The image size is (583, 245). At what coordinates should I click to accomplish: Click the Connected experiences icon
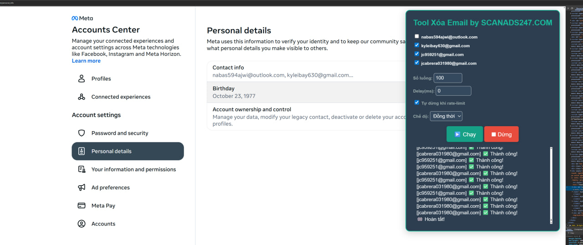(82, 97)
